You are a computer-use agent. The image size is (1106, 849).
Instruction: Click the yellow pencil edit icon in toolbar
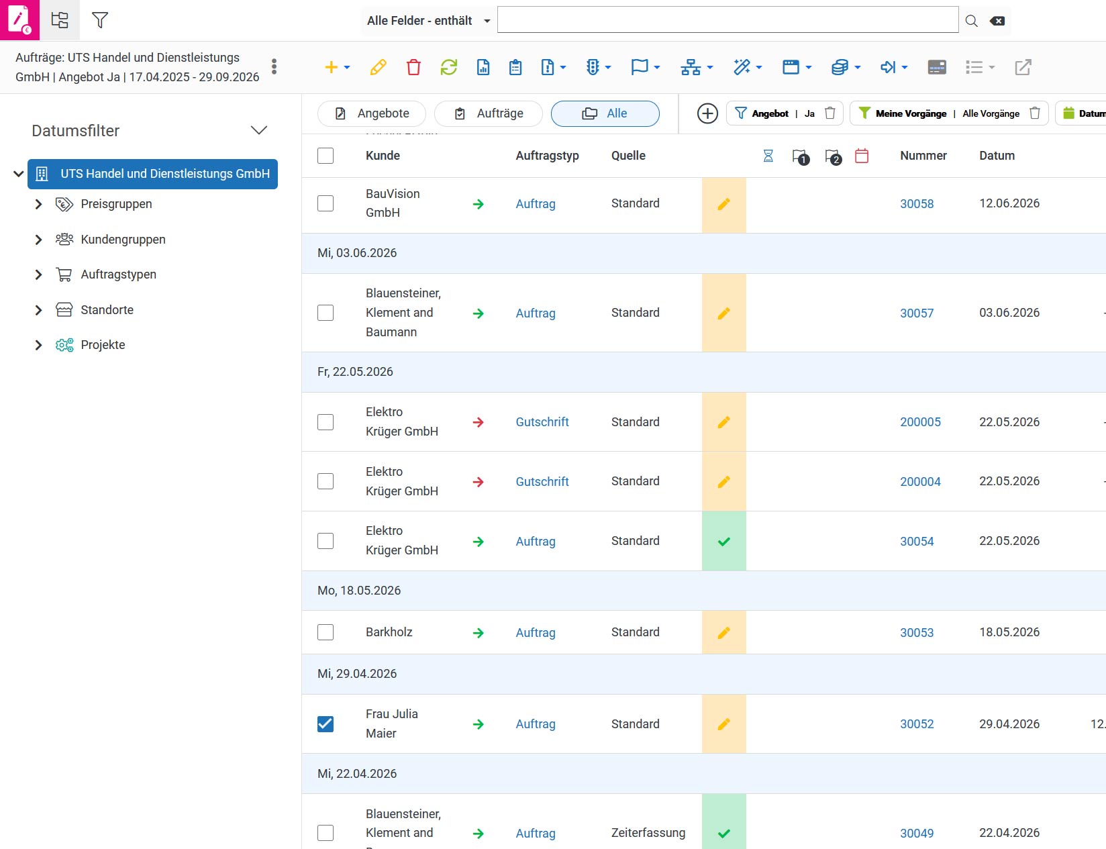[378, 67]
